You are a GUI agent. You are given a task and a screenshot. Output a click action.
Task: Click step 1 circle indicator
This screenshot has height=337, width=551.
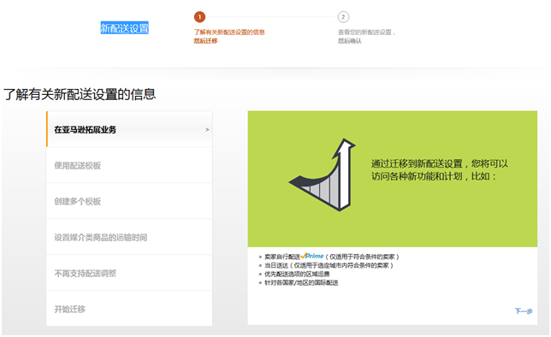[199, 17]
